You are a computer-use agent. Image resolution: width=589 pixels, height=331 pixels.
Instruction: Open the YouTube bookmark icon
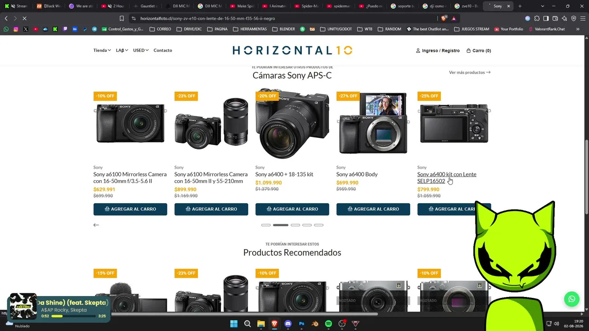[35, 29]
